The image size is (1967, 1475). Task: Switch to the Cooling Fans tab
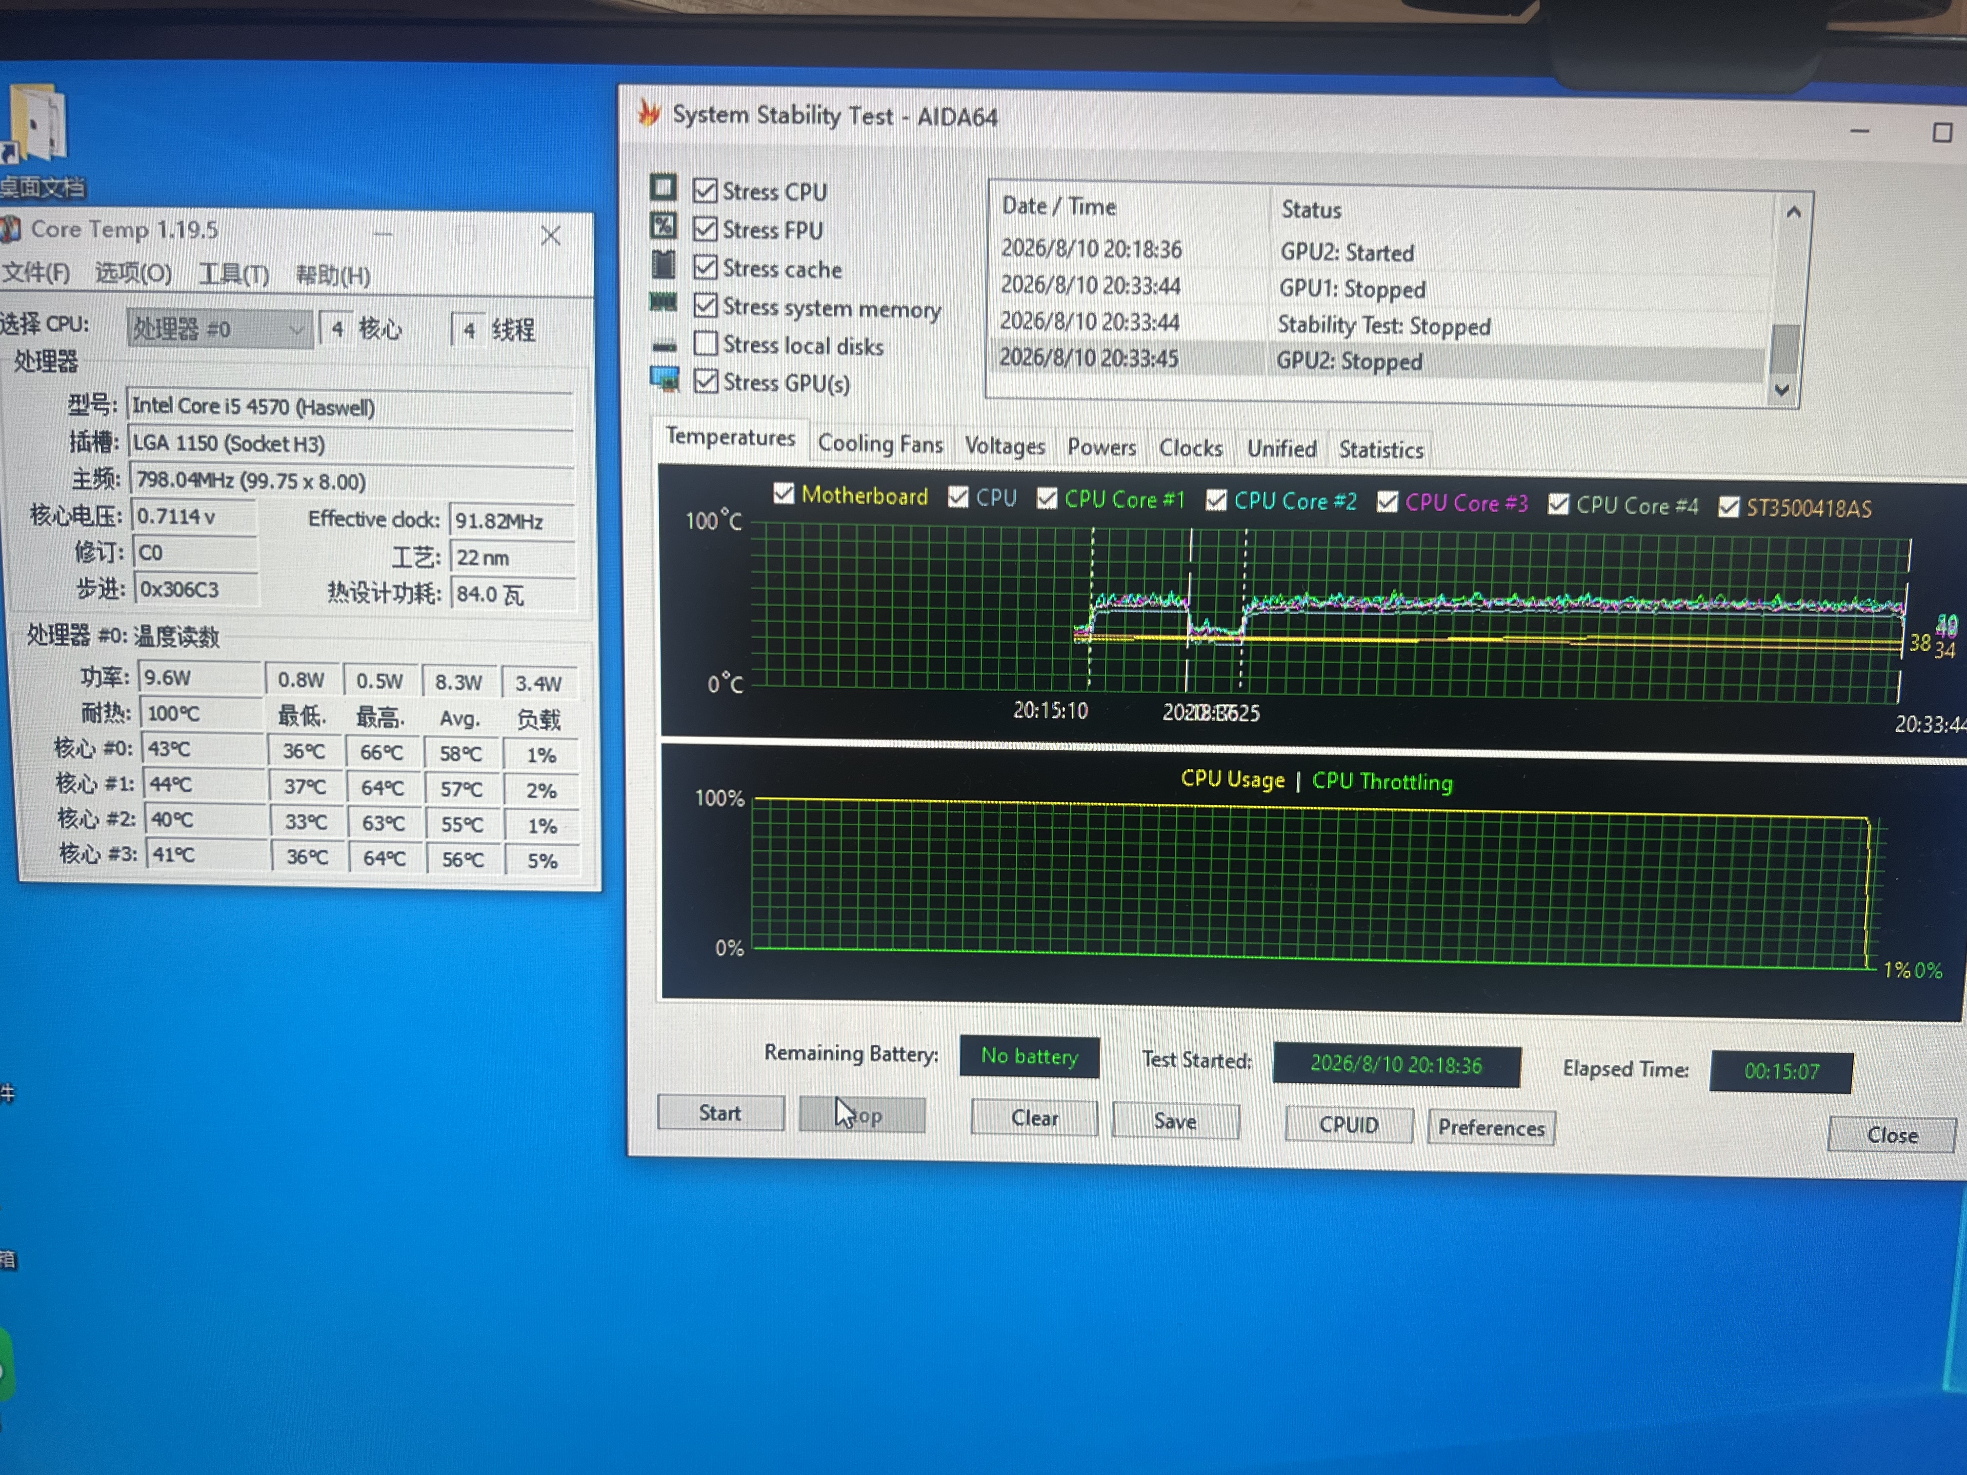pos(881,443)
